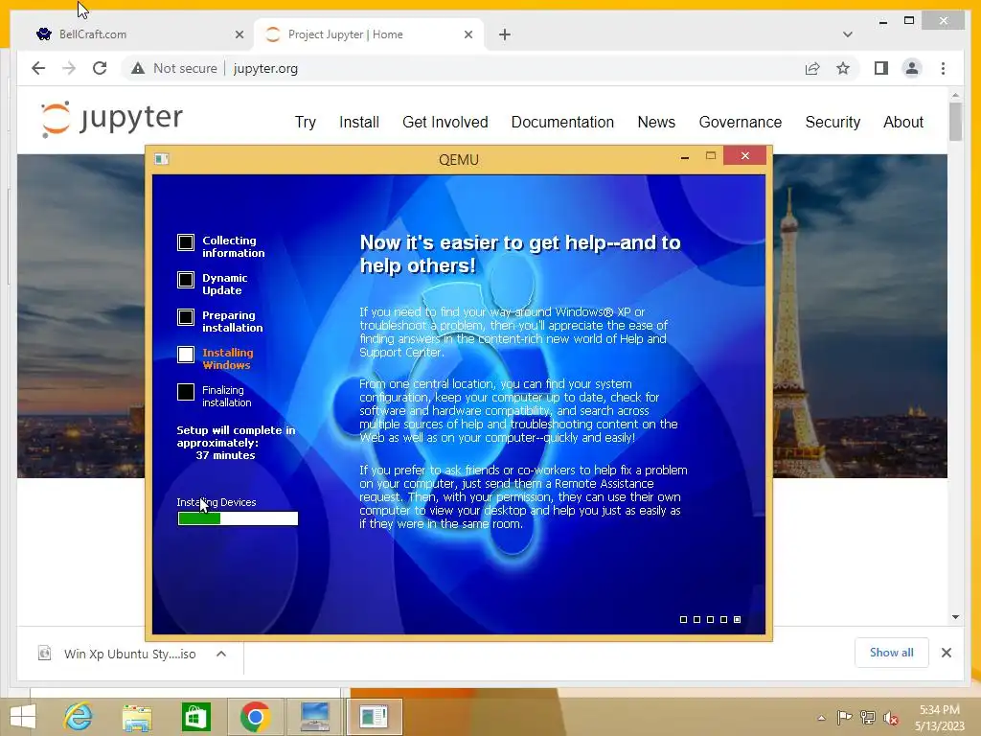Viewport: 981px width, 736px height.
Task: Click the Dynamic Update step box
Action: 186,280
